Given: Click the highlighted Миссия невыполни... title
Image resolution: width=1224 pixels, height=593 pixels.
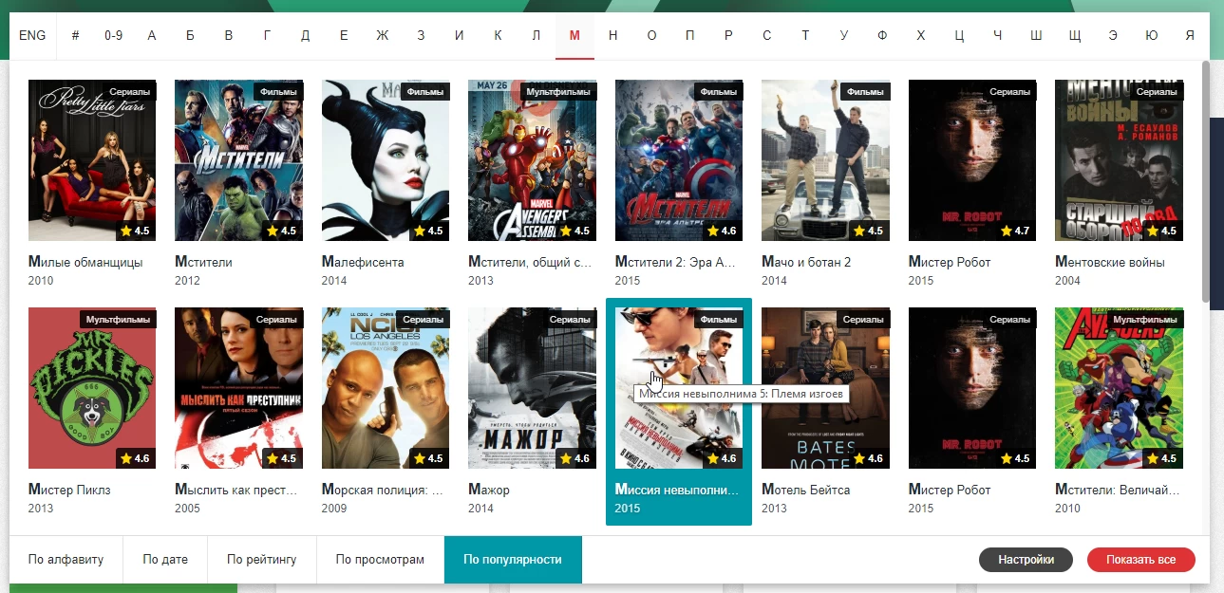Looking at the screenshot, I should coord(676,490).
